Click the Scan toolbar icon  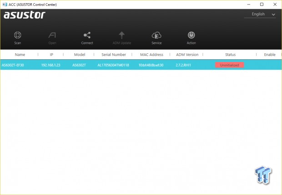coord(18,35)
